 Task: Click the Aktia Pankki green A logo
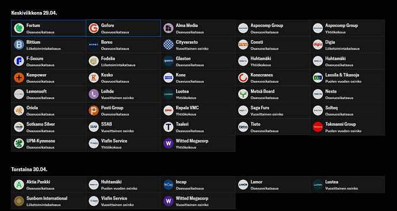pos(19,185)
